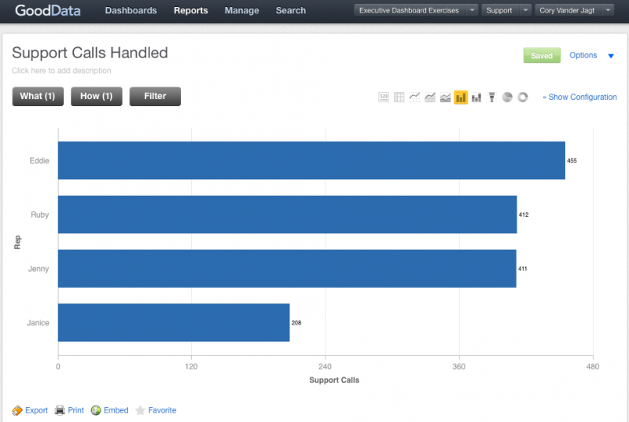Screen dimensions: 629x422
Task: Select the funnel chart icon
Action: click(x=491, y=97)
